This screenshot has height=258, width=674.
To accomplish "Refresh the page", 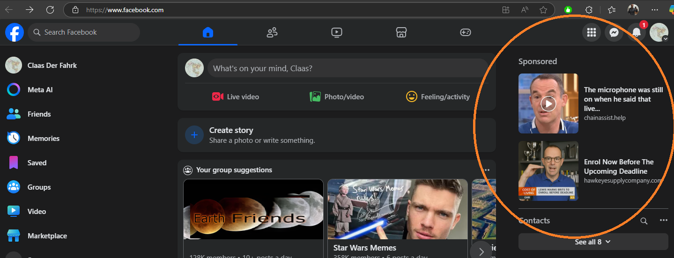I will (50, 10).
